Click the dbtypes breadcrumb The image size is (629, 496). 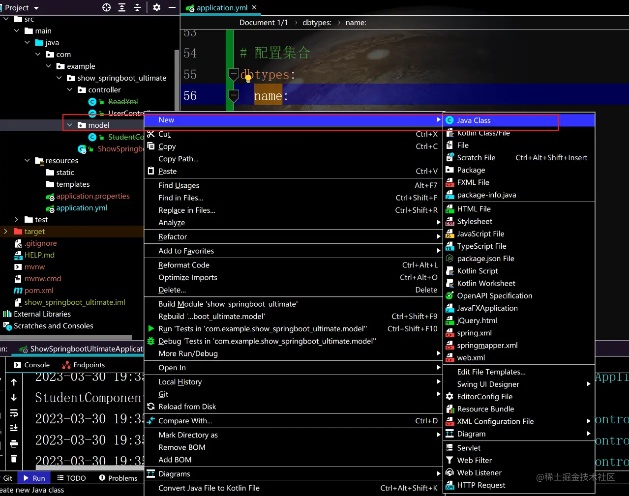click(317, 23)
